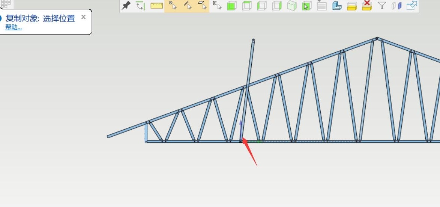The height and width of the screenshot is (207, 440).
Task: Choose the cube with green top face
Action: 247,6
